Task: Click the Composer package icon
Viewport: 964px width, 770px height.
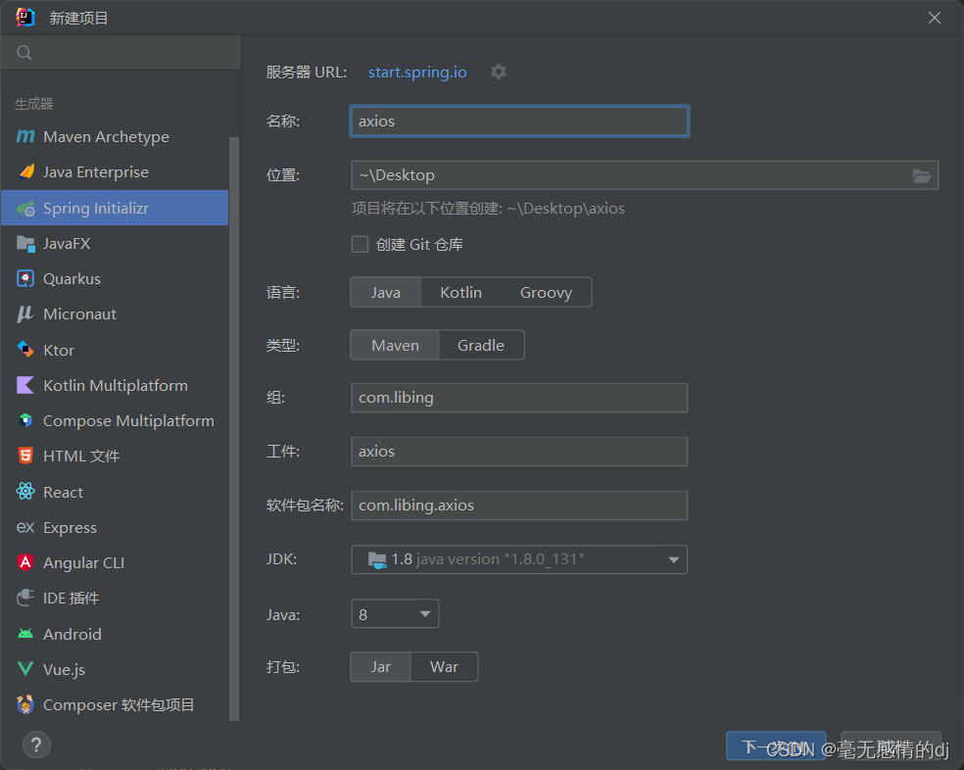Action: pyautogui.click(x=25, y=704)
